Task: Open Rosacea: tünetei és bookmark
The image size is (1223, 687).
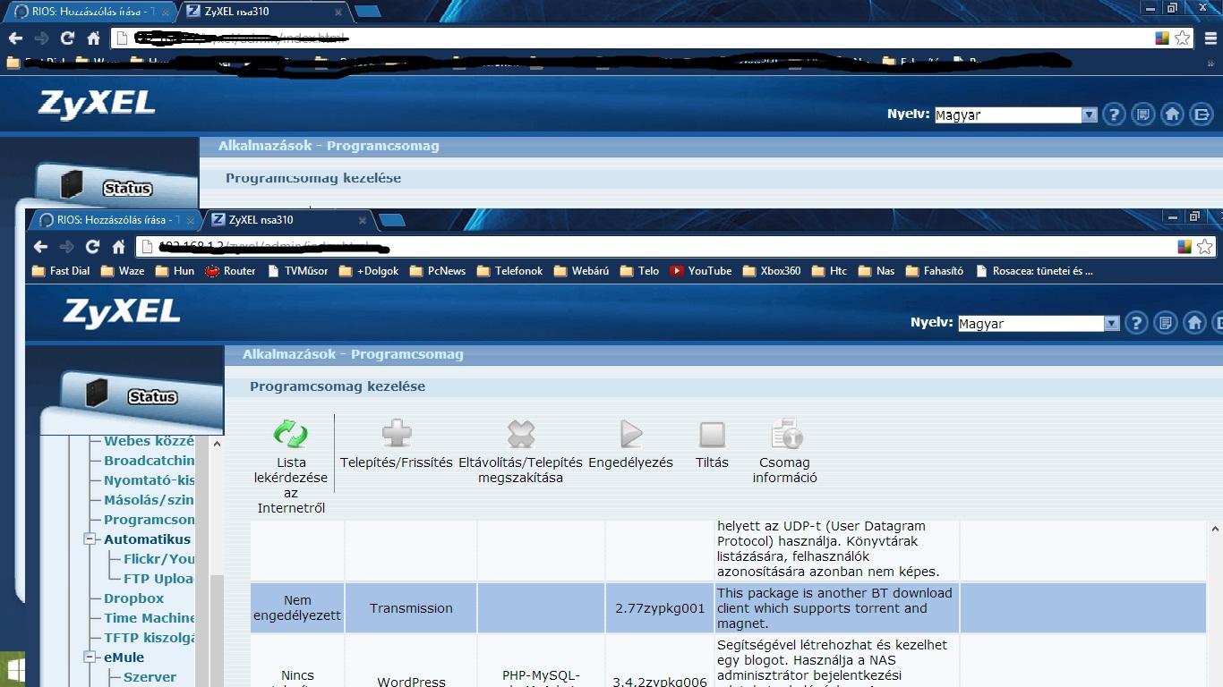Action: click(x=1034, y=271)
